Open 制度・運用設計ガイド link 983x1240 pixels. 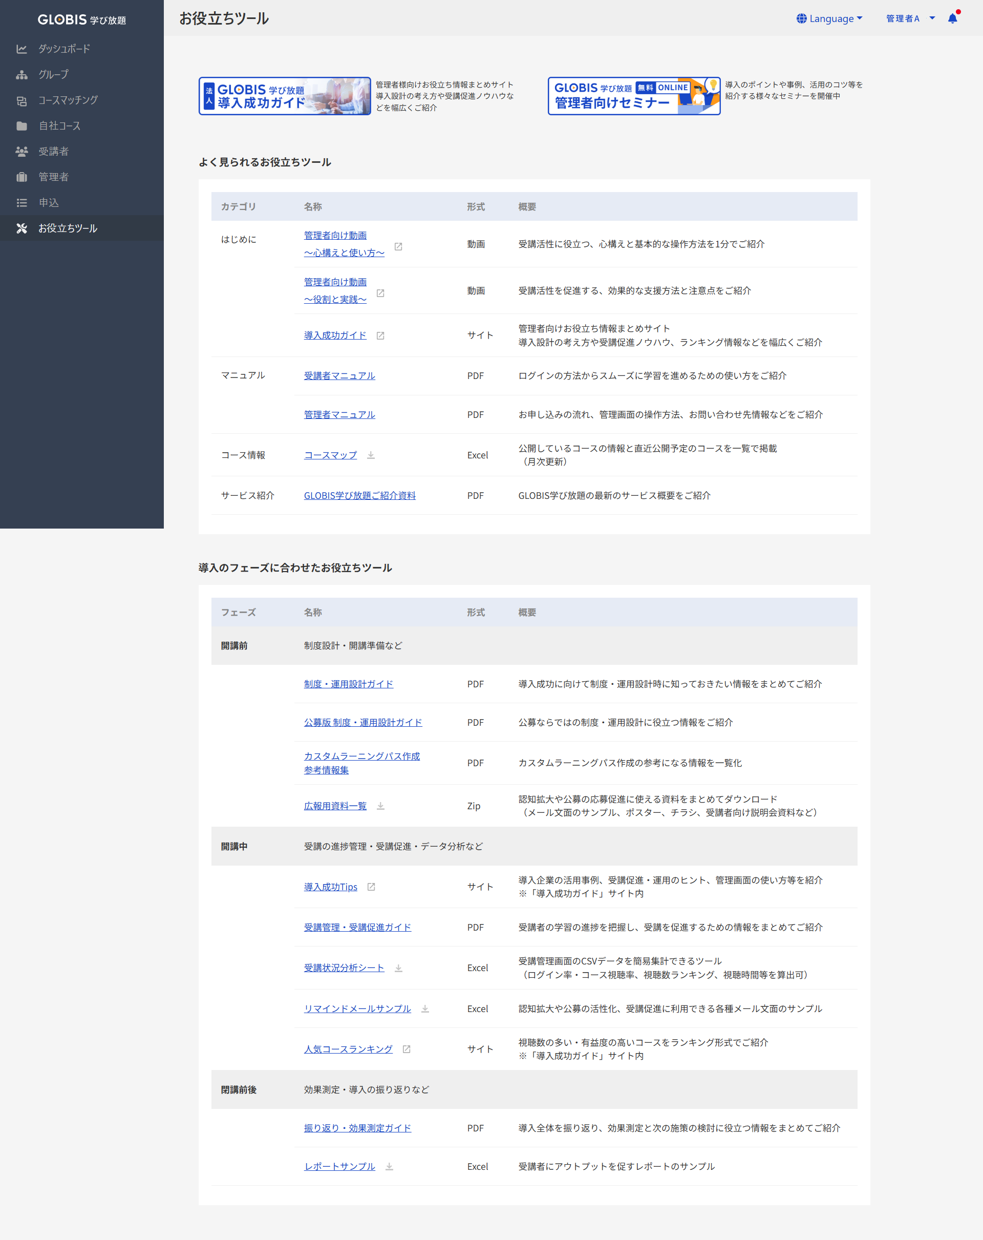(x=348, y=684)
